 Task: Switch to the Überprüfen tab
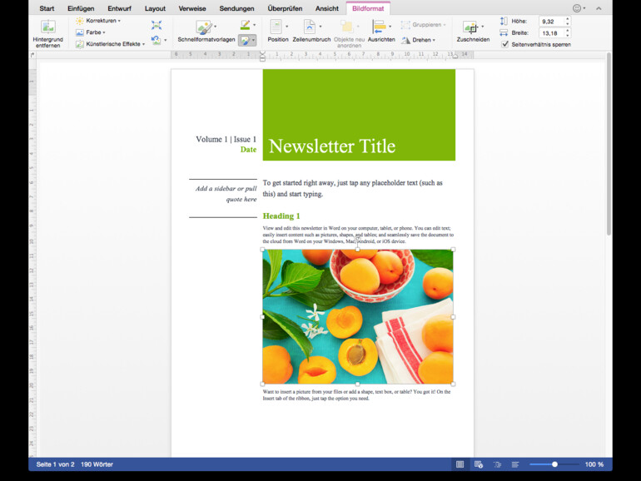pyautogui.click(x=285, y=8)
